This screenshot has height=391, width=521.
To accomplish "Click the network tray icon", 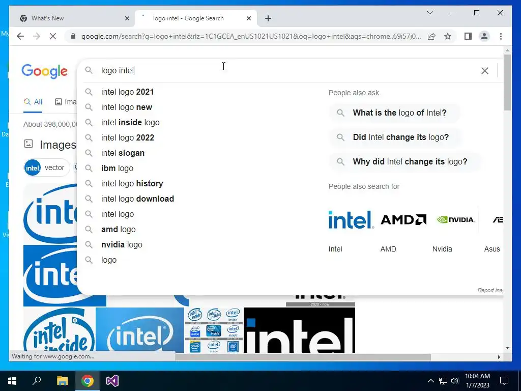I will [x=443, y=381].
